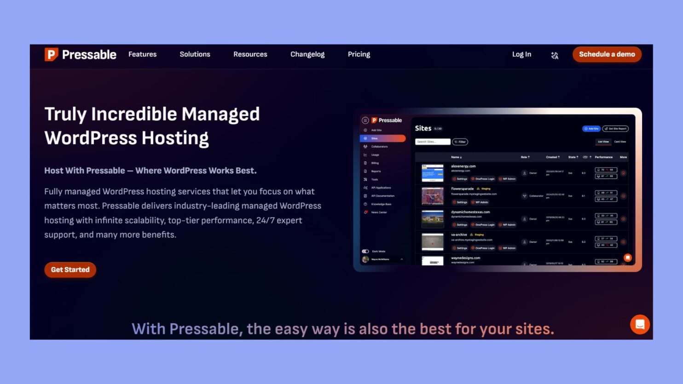683x384 pixels.
Task: Visit the Knowledge Base
Action: click(381, 204)
